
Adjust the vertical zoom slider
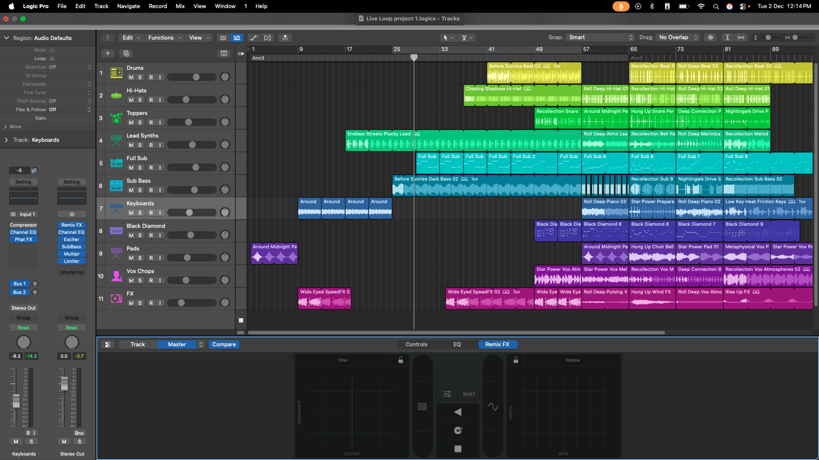pyautogui.click(x=768, y=37)
